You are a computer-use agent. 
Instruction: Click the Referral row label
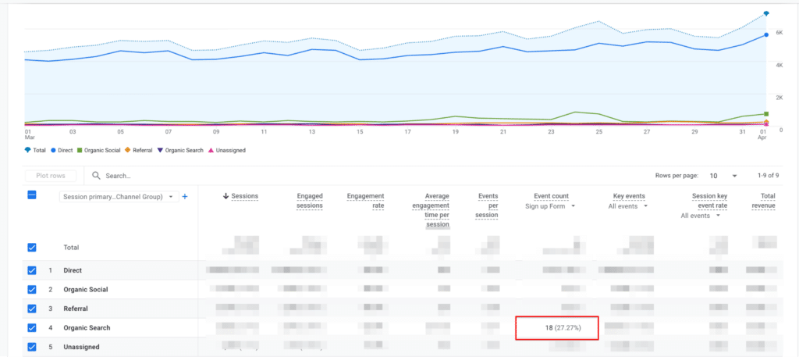point(76,309)
